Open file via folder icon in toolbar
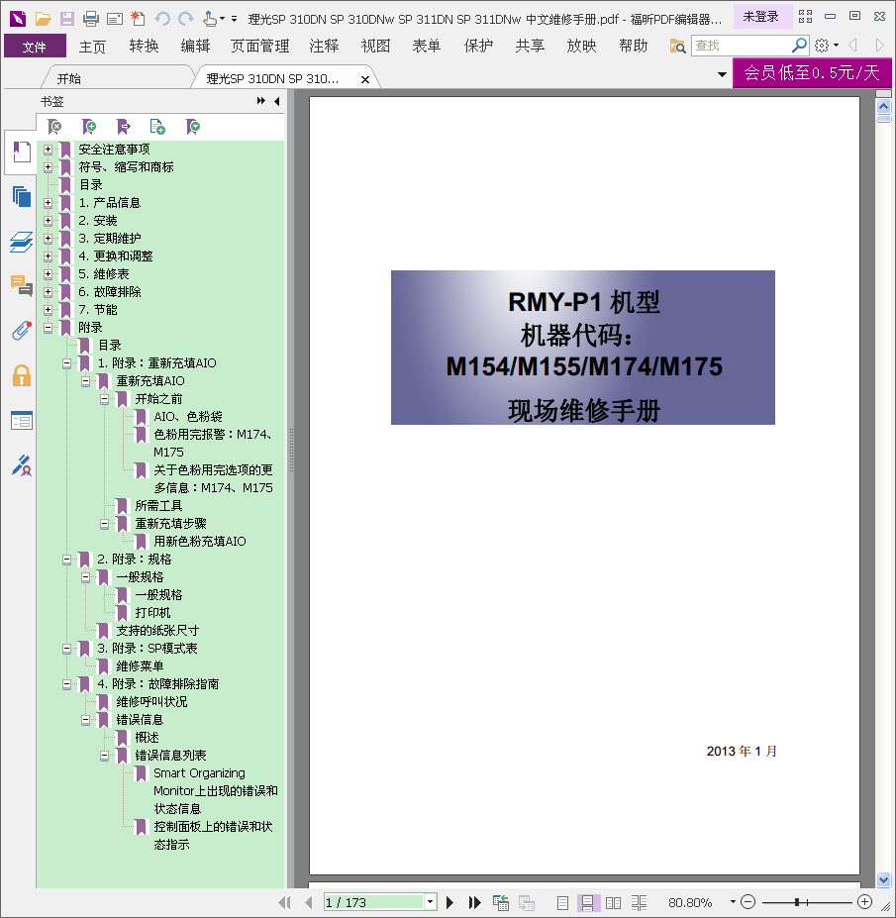Image resolution: width=896 pixels, height=918 pixels. click(43, 19)
